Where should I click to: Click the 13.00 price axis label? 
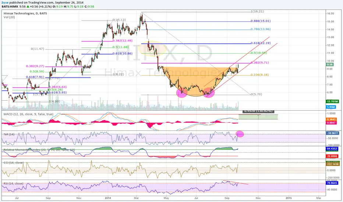(330, 37)
